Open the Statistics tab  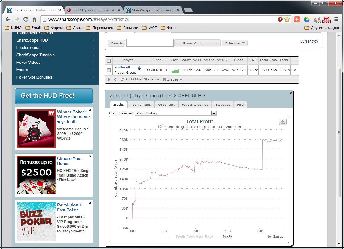coord(223,104)
